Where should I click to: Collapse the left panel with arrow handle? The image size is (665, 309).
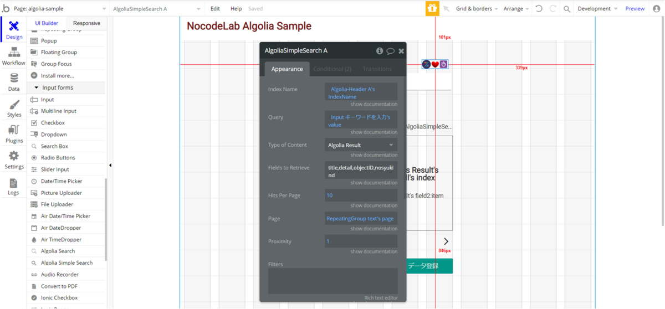coord(110,165)
